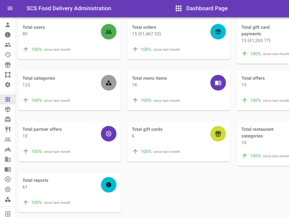Screen dimensions: 289x217
Task: Select the dashboard grid icon in sidebar
Action: click(8, 100)
